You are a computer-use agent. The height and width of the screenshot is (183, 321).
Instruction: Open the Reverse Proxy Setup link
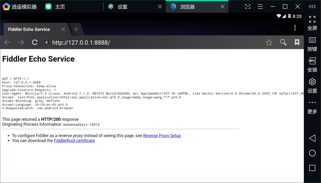[x=162, y=136]
